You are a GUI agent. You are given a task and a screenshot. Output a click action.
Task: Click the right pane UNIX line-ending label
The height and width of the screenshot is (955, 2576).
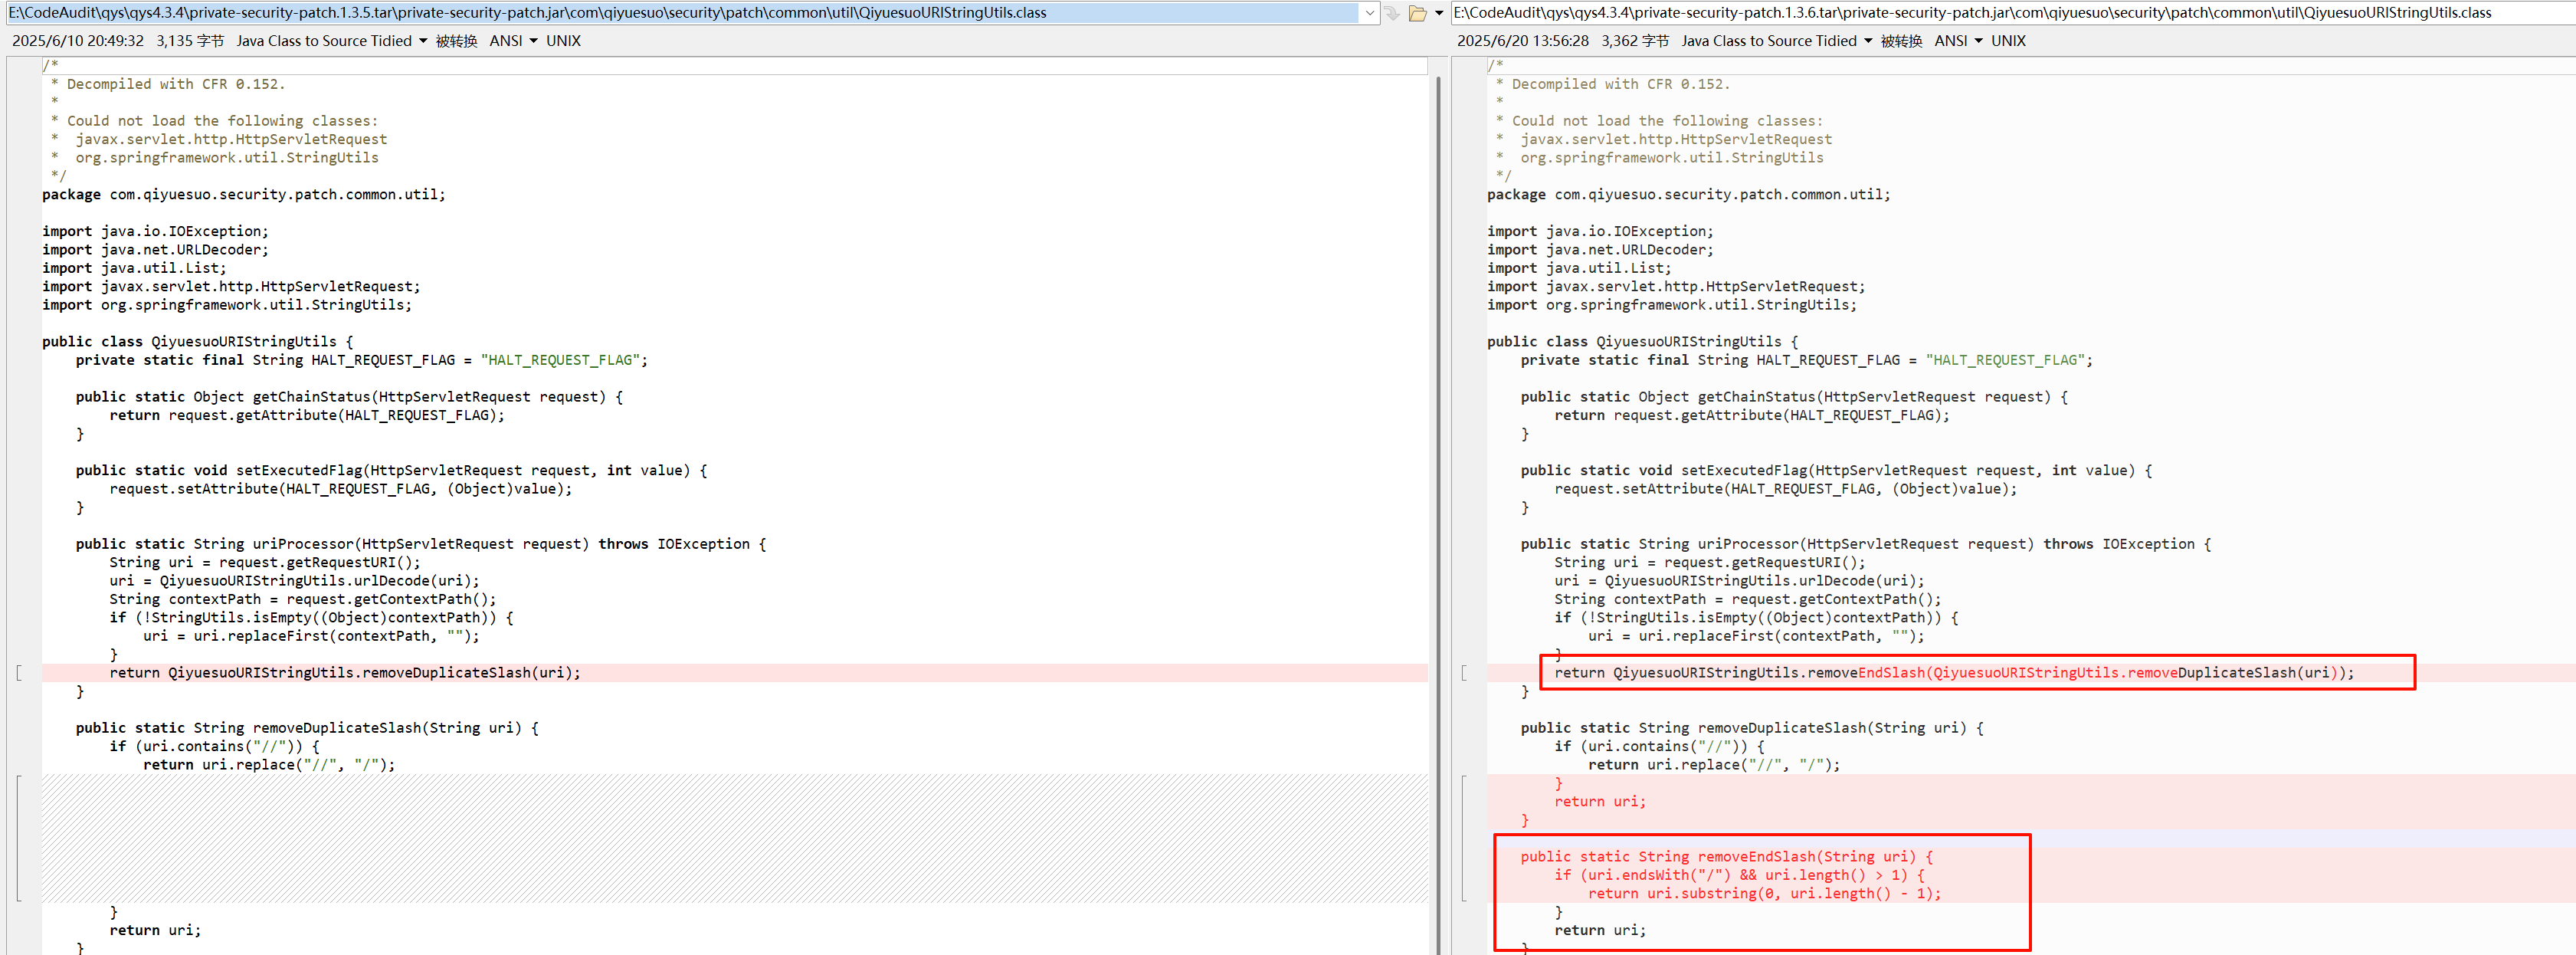click(2008, 41)
